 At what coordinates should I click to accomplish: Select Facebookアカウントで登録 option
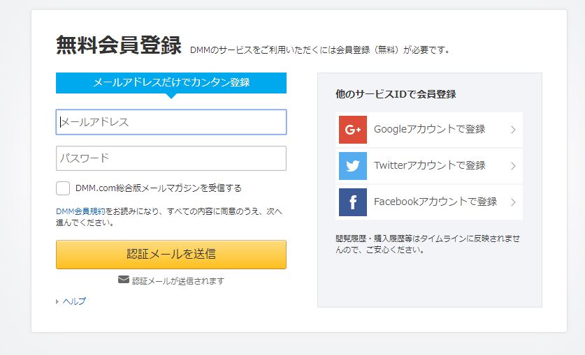click(x=429, y=202)
